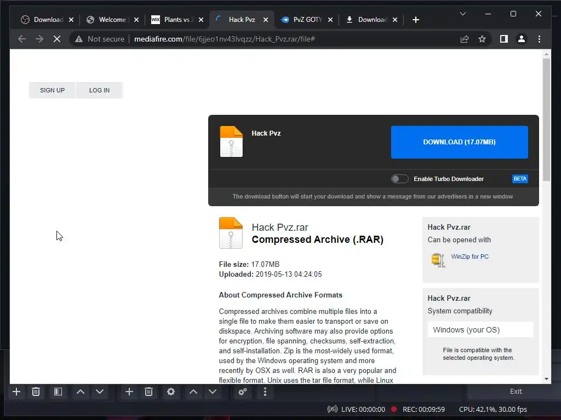Open OBS scene filters icon

coord(58,392)
